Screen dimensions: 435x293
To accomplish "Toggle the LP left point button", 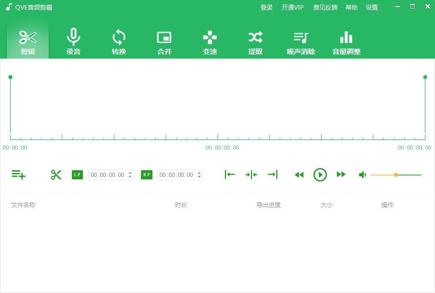I will (x=77, y=174).
